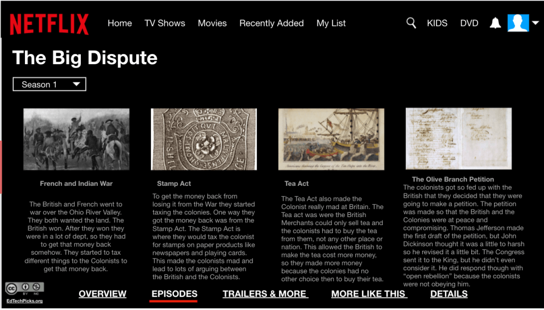Select the EPISODES tab
Screen dimensions: 544x310
(174, 294)
